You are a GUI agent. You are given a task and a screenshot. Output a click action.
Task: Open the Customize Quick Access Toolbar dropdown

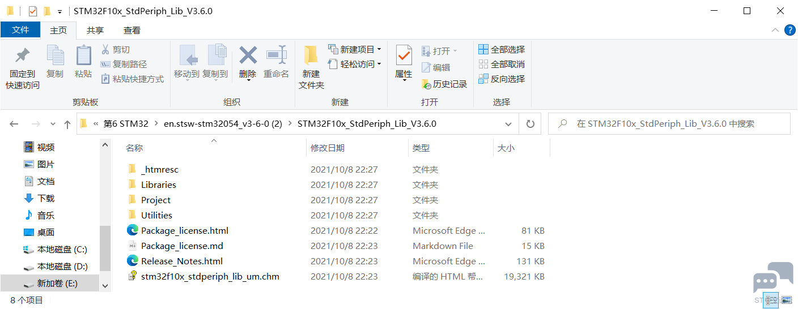pyautogui.click(x=60, y=12)
